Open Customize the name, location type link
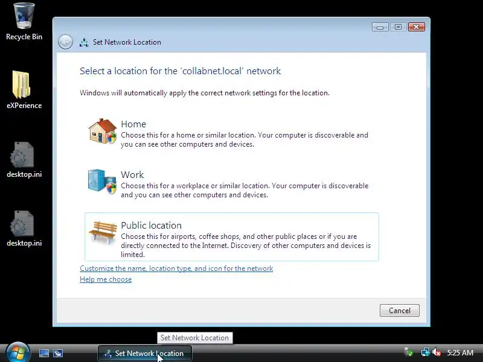The height and width of the screenshot is (362, 483). tap(176, 268)
